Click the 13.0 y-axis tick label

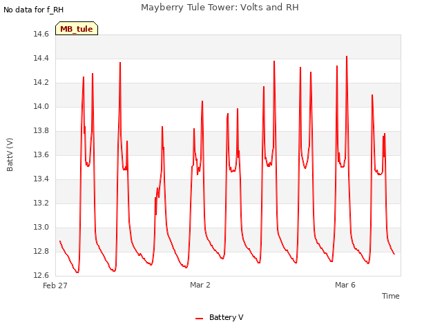click(41, 227)
